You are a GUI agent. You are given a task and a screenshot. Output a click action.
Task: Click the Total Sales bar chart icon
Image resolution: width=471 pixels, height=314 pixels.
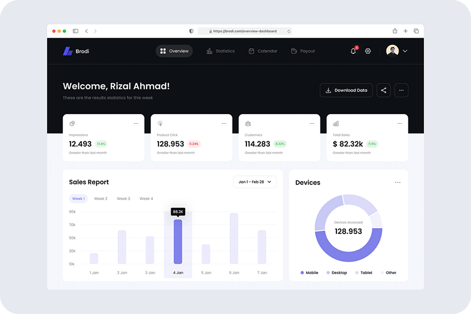335,124
